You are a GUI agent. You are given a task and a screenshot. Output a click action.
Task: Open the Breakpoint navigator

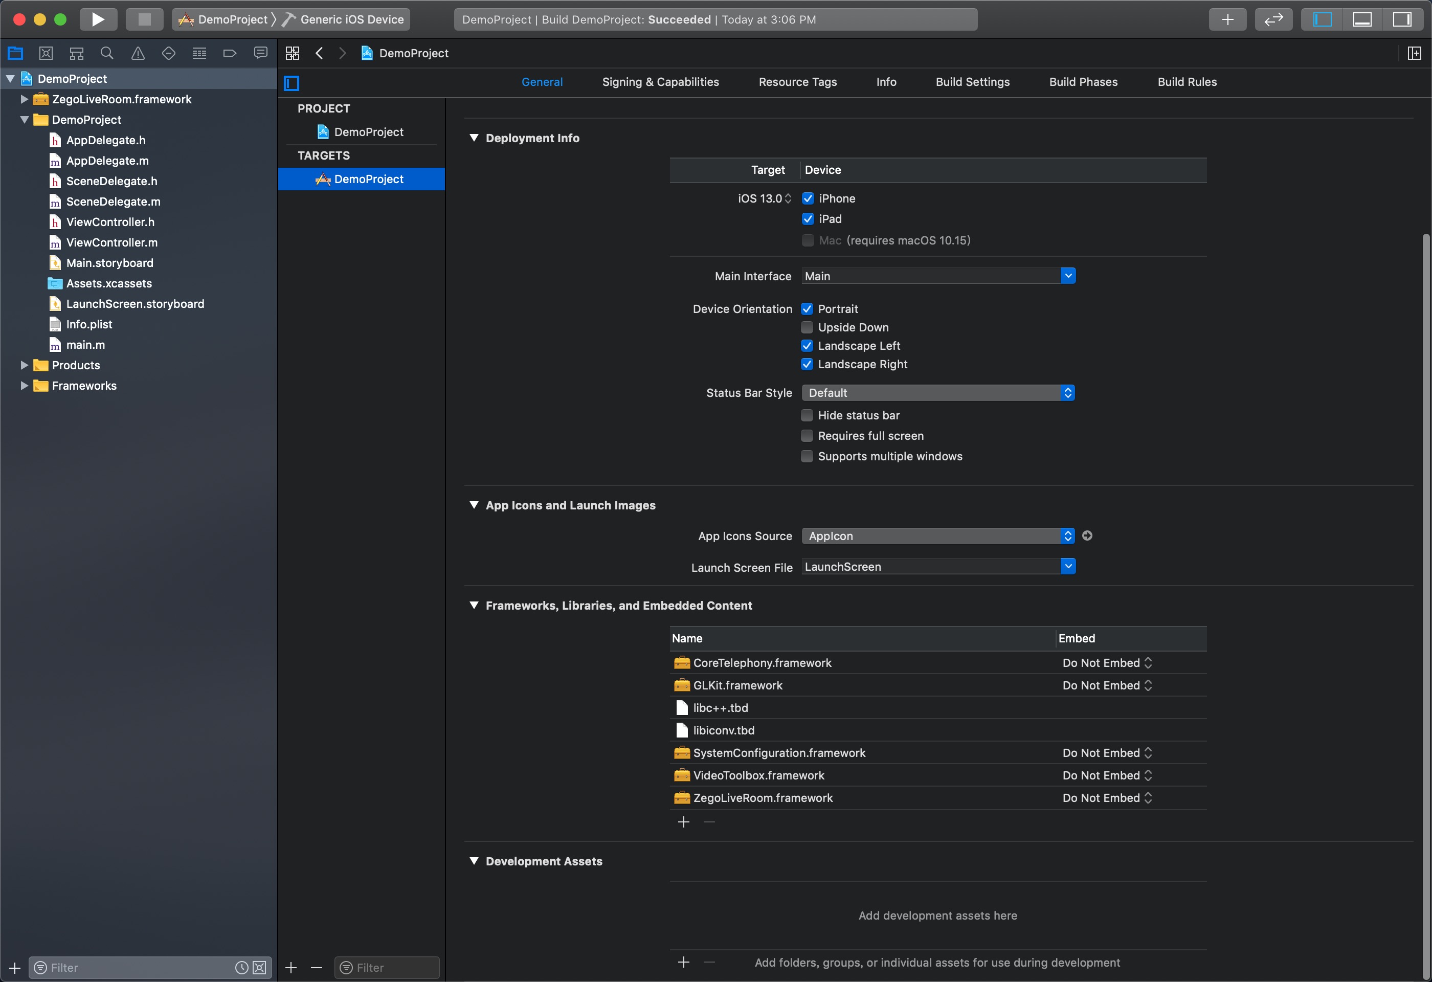[230, 53]
